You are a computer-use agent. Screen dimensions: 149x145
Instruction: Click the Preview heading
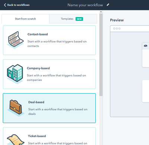pyautogui.click(x=117, y=20)
